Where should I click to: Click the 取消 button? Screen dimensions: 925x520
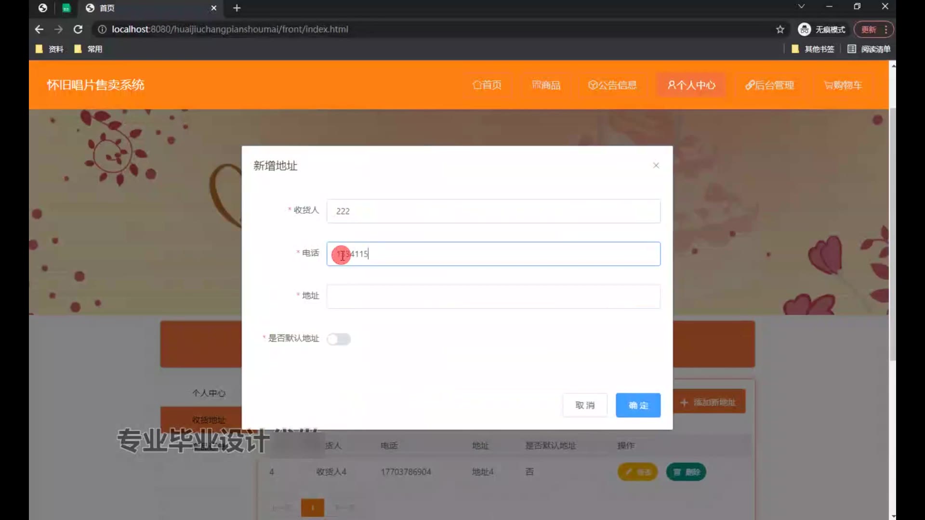click(585, 405)
